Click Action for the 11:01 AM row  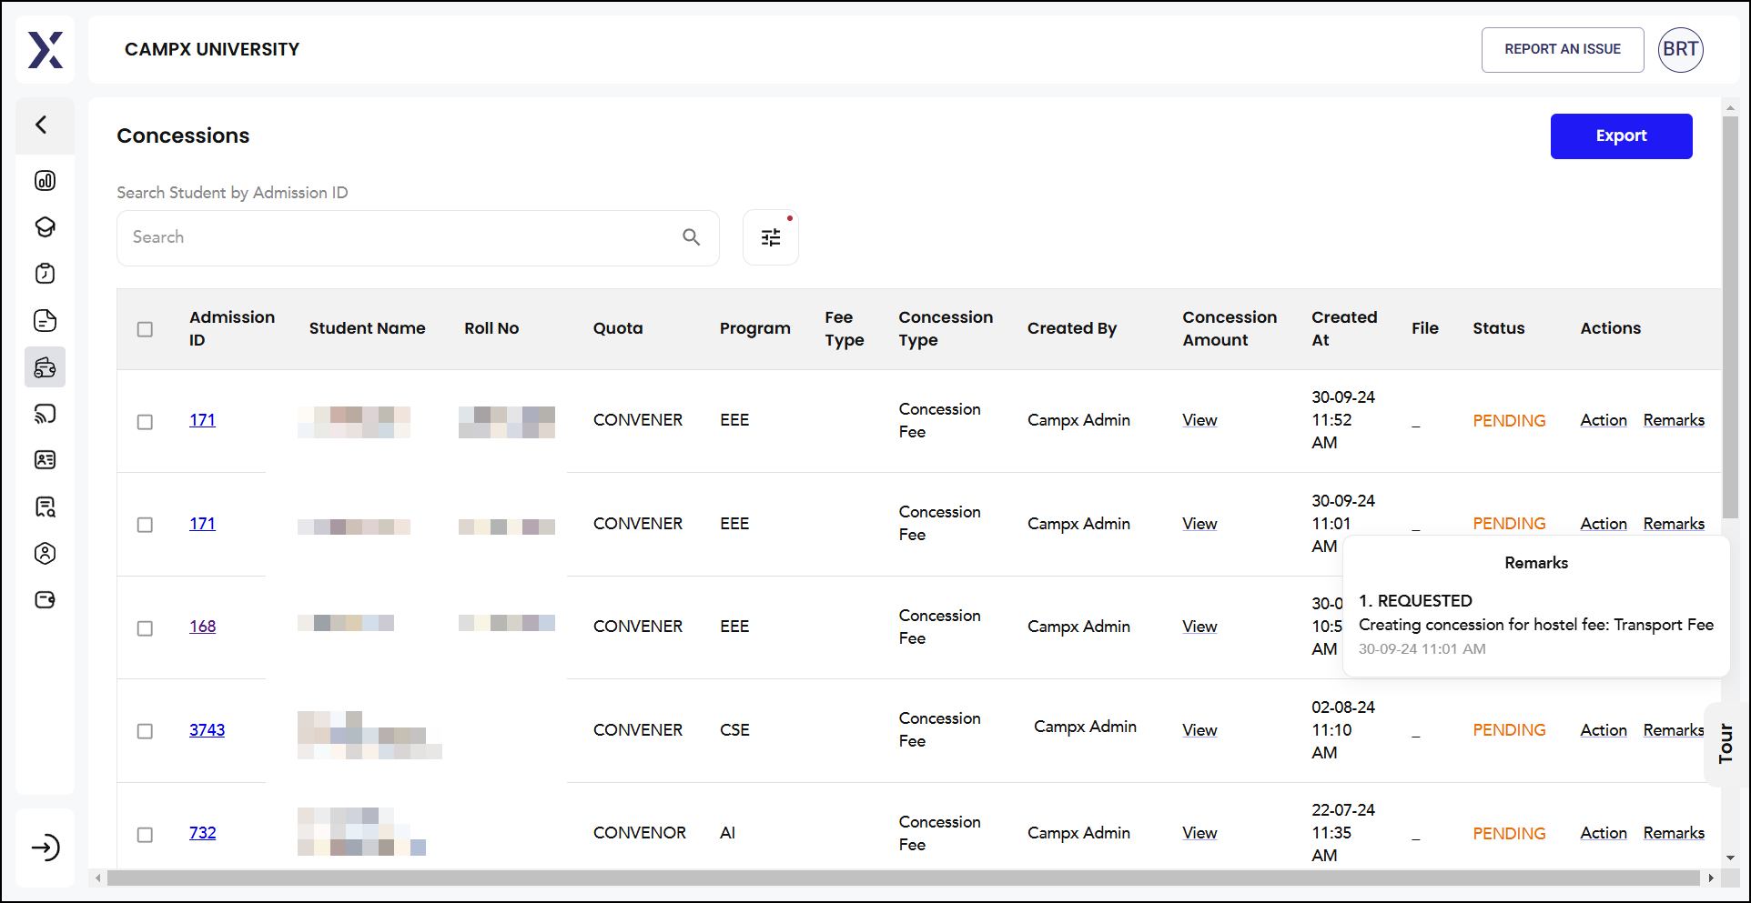pyautogui.click(x=1603, y=524)
